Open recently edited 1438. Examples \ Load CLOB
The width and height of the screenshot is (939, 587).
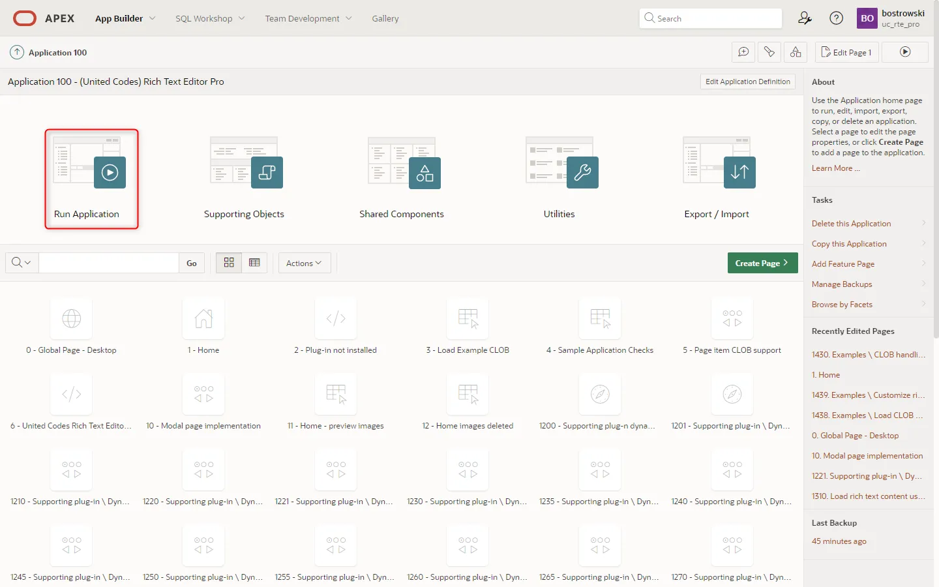pyautogui.click(x=868, y=415)
